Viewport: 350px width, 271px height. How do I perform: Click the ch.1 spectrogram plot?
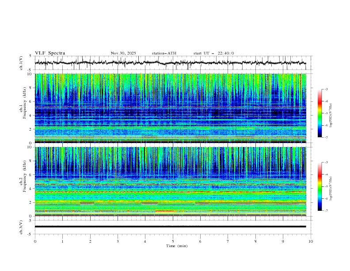(171, 108)
